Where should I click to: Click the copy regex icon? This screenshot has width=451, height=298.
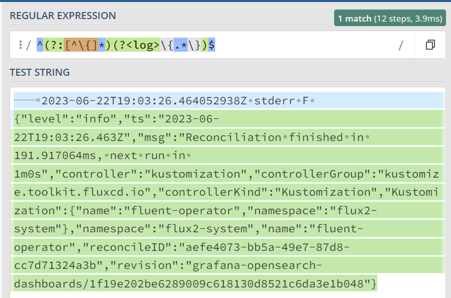(429, 45)
